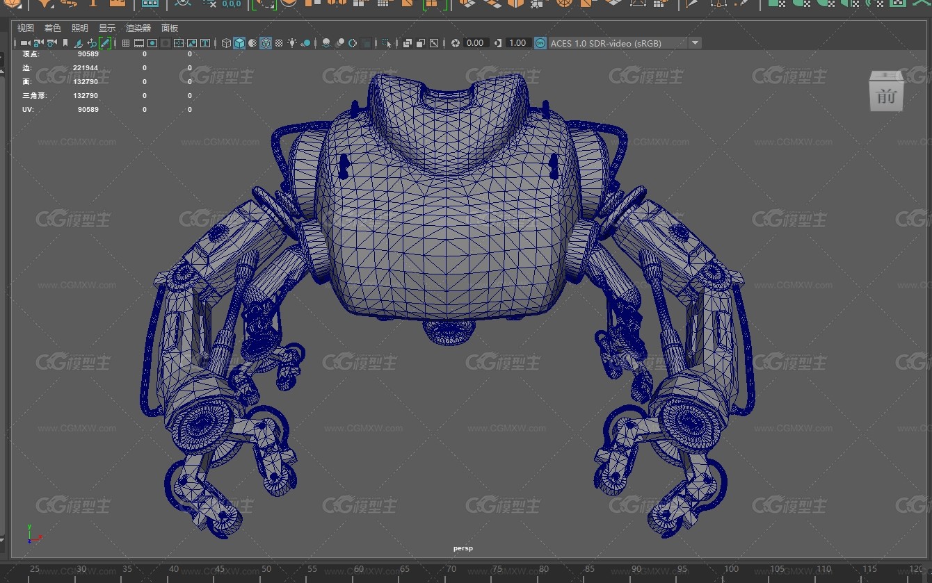
Task: Open the Camera Attributes icon
Action: point(51,43)
